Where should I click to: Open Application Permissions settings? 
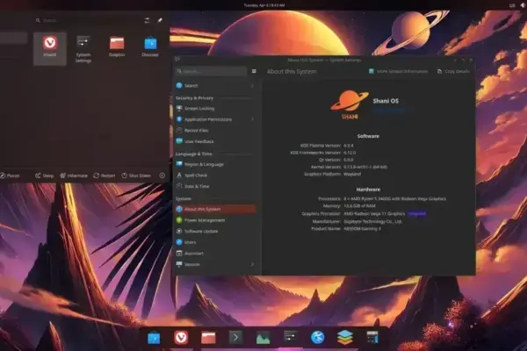point(215,119)
